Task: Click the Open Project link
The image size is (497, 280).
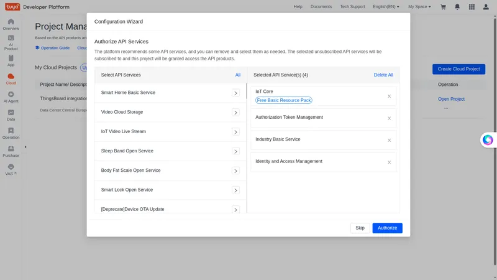Action: coord(451,99)
